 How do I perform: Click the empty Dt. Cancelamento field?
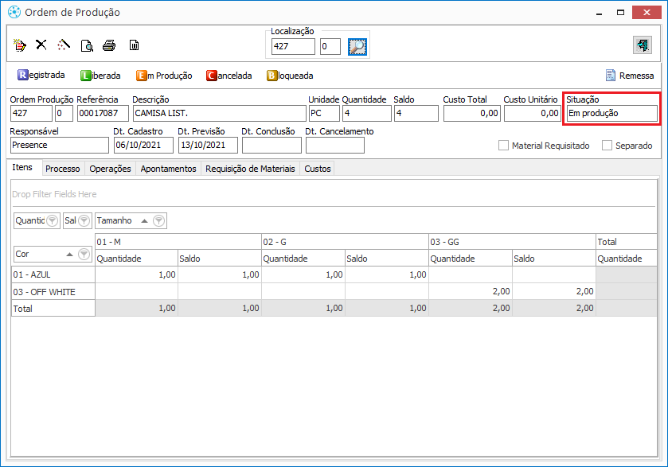335,145
